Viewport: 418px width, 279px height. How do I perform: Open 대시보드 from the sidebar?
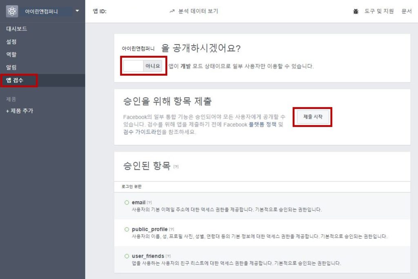coord(16,29)
